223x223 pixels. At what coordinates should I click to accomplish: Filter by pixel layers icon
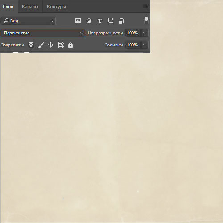78,21
